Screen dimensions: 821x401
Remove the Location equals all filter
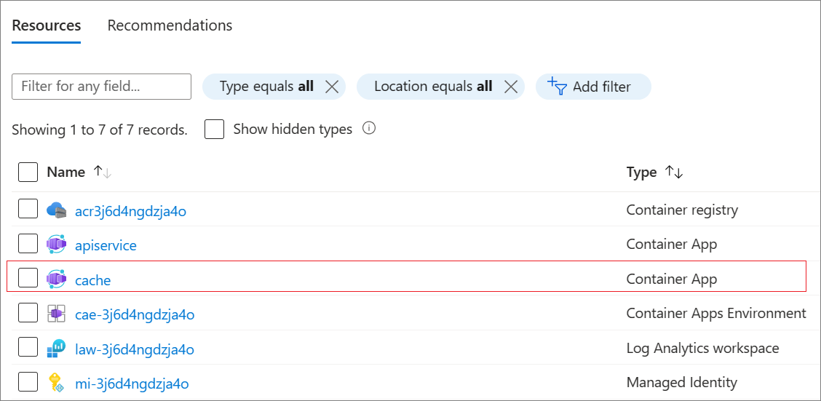point(511,87)
